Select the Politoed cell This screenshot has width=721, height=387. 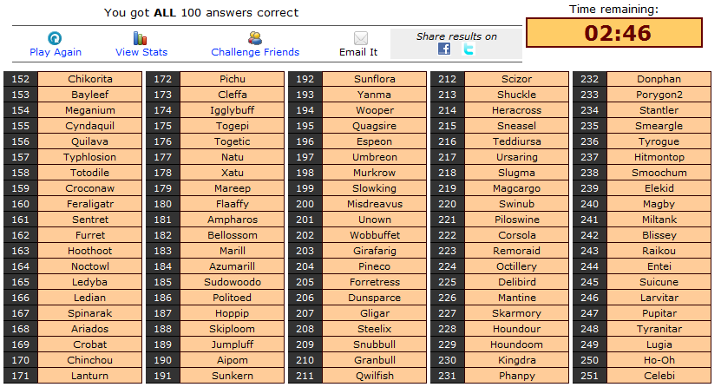pos(233,298)
